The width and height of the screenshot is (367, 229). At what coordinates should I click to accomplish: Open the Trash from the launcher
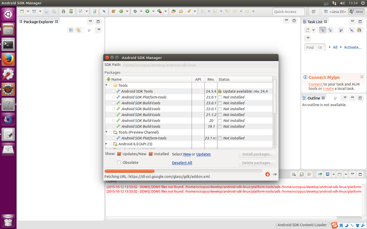8,221
